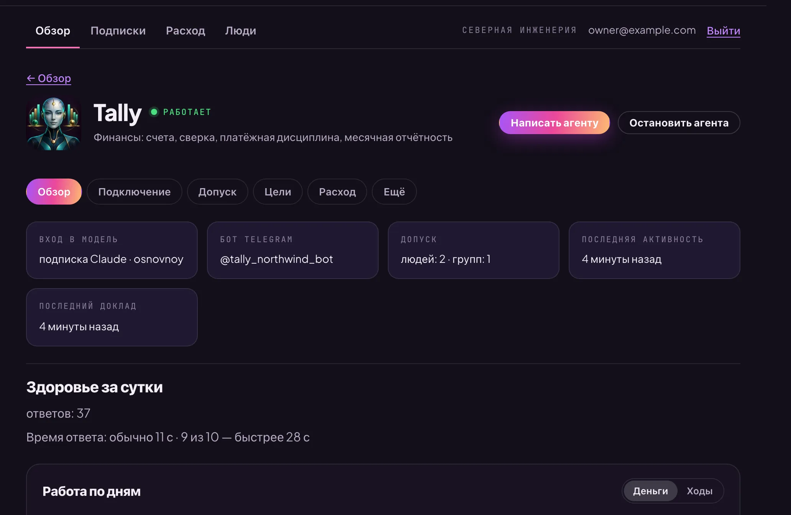Image resolution: width=791 pixels, height=515 pixels.
Task: Open the Подписки top navigation tab
Action: click(x=118, y=31)
